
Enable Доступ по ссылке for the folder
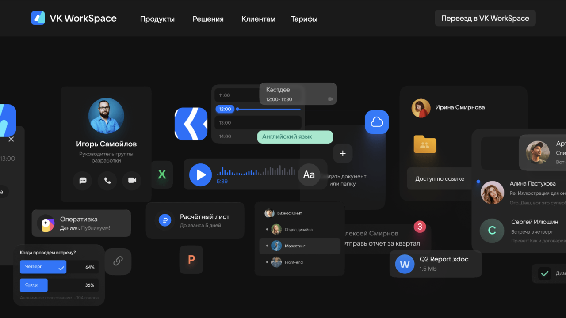click(439, 178)
